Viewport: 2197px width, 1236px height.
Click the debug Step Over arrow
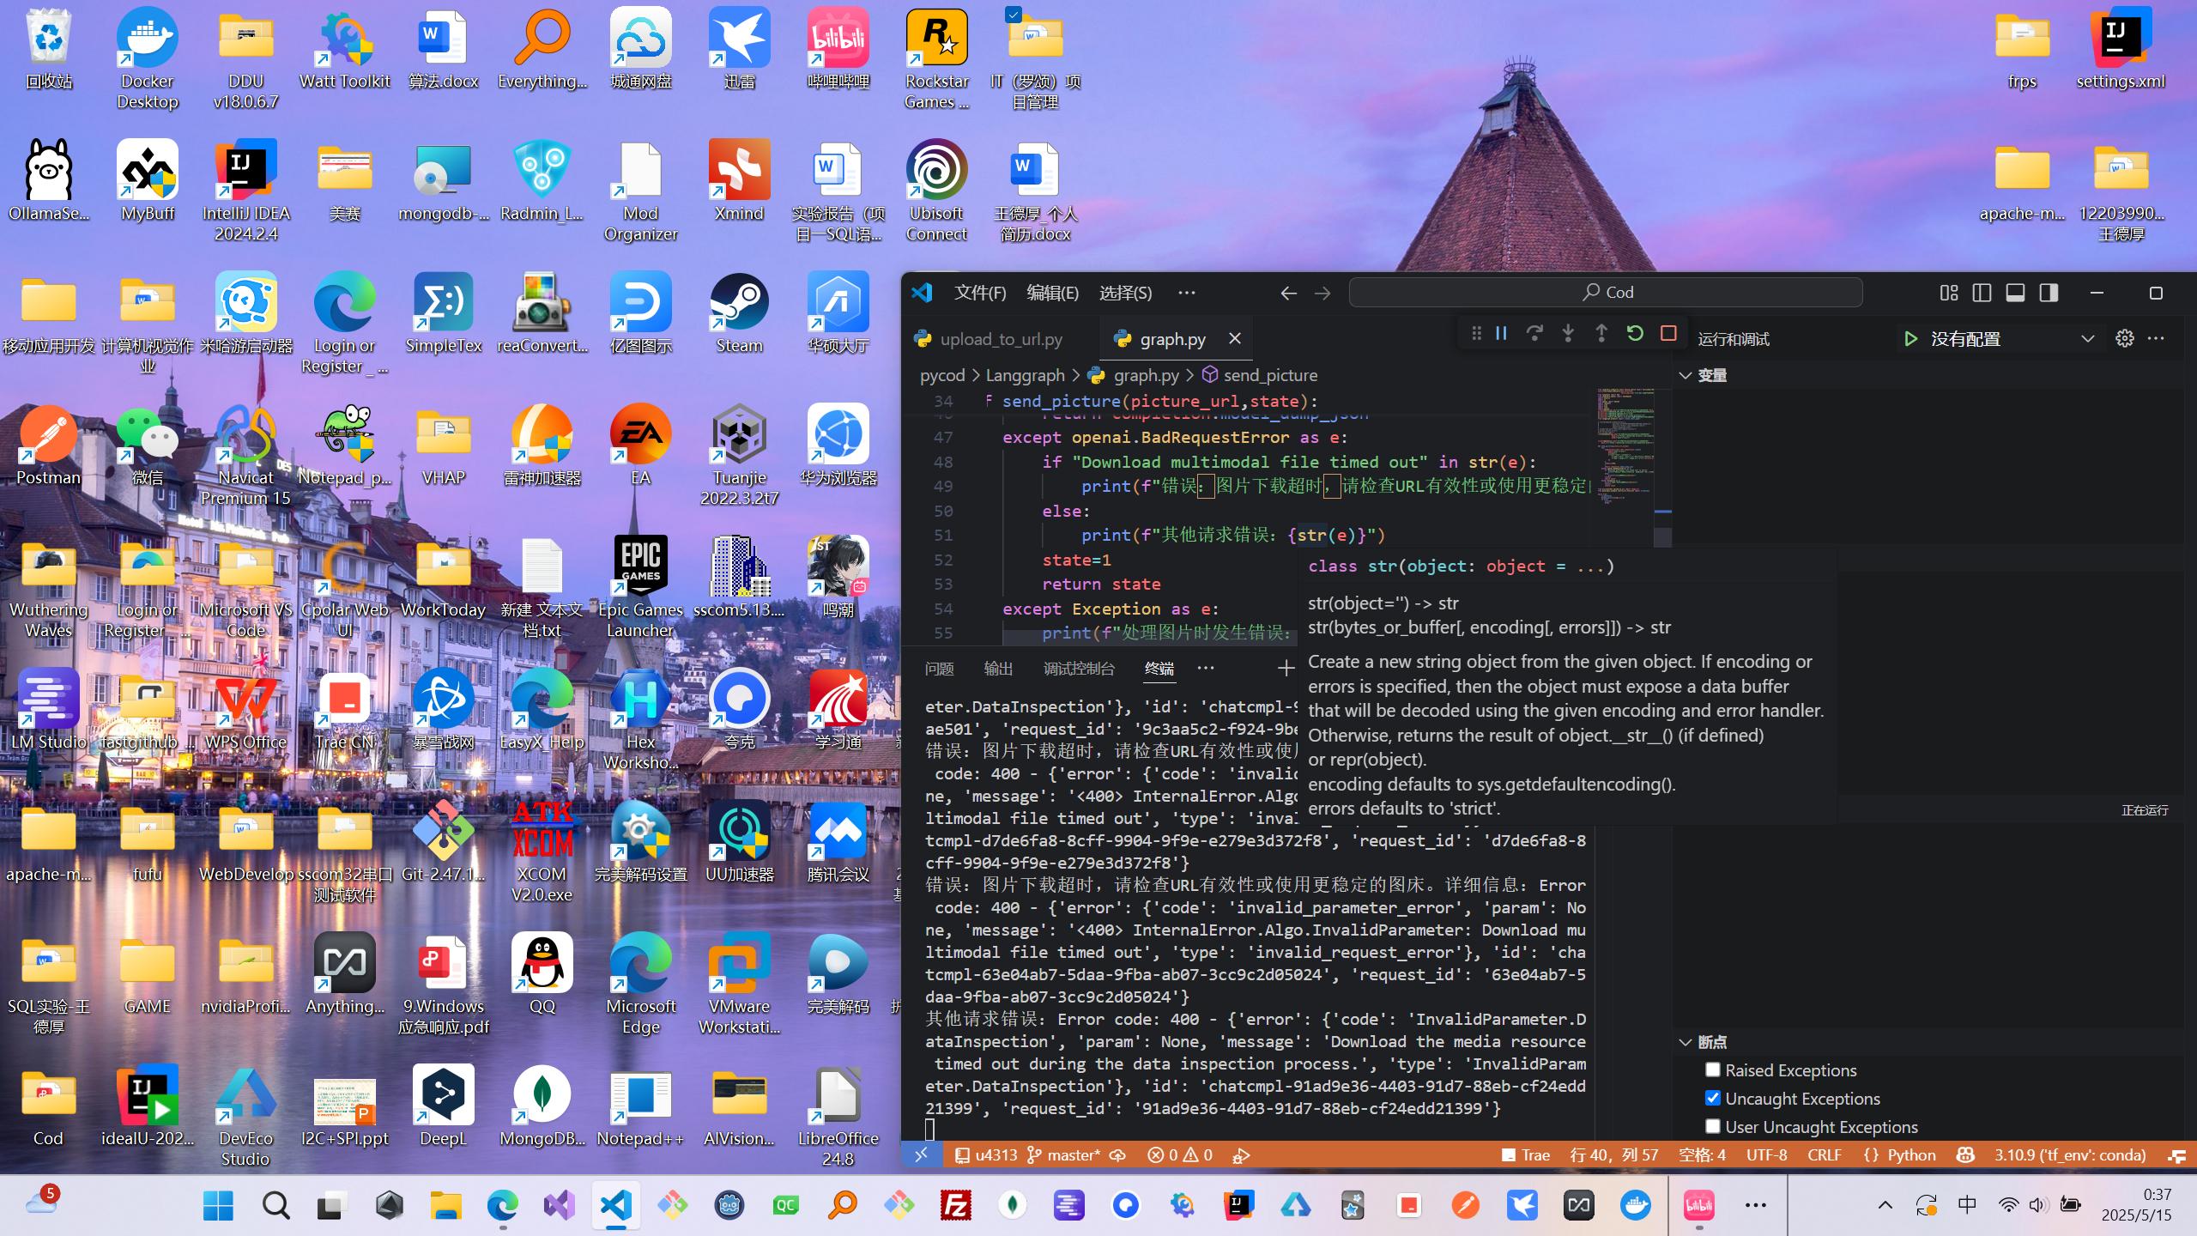(x=1534, y=334)
